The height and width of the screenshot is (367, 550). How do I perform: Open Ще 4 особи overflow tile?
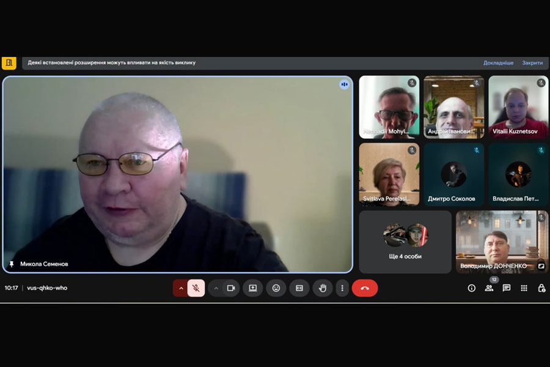pos(405,242)
